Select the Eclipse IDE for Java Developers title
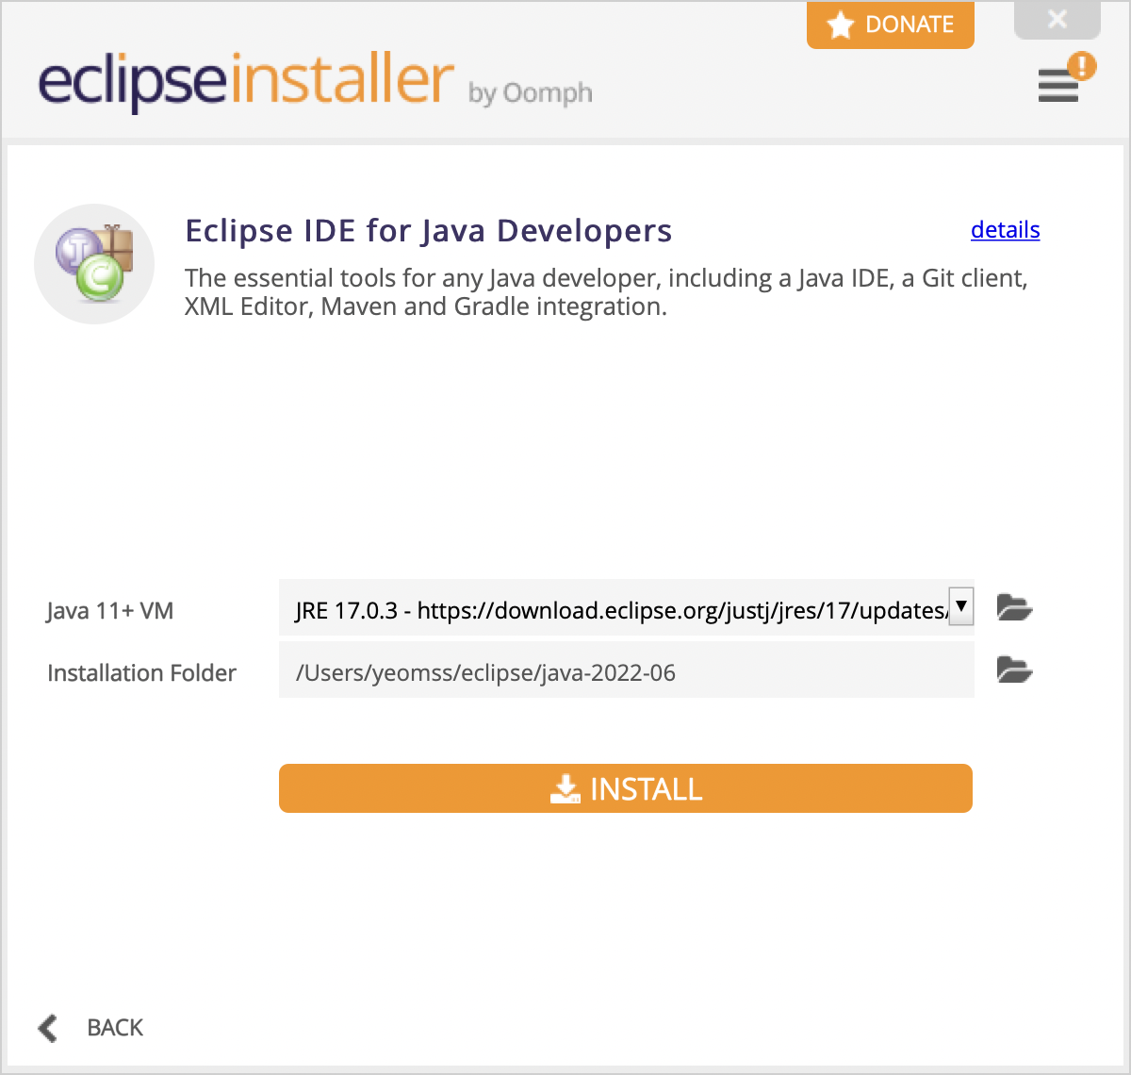Screen dimensions: 1131x1075 [429, 231]
